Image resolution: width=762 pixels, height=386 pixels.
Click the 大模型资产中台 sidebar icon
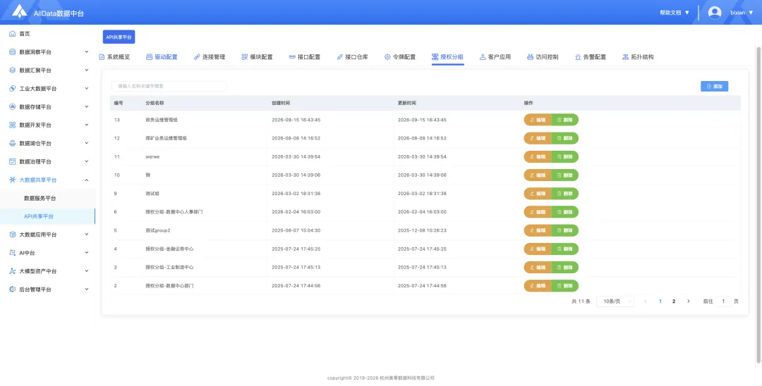pos(13,271)
